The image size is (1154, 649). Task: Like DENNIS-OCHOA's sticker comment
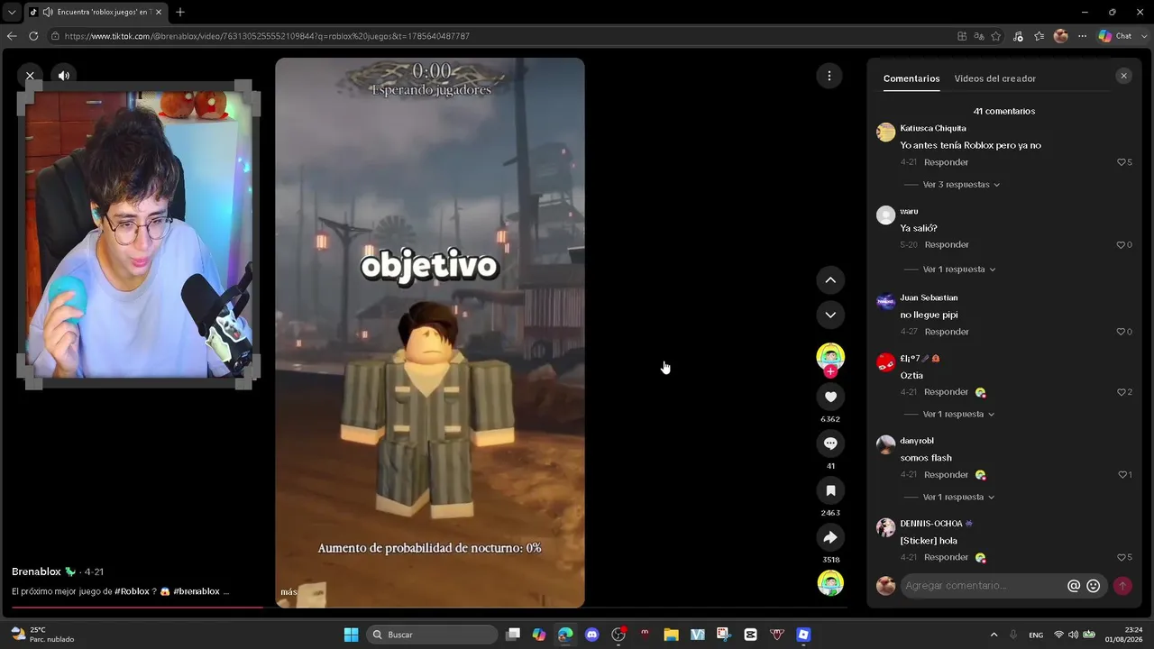pos(1122,558)
